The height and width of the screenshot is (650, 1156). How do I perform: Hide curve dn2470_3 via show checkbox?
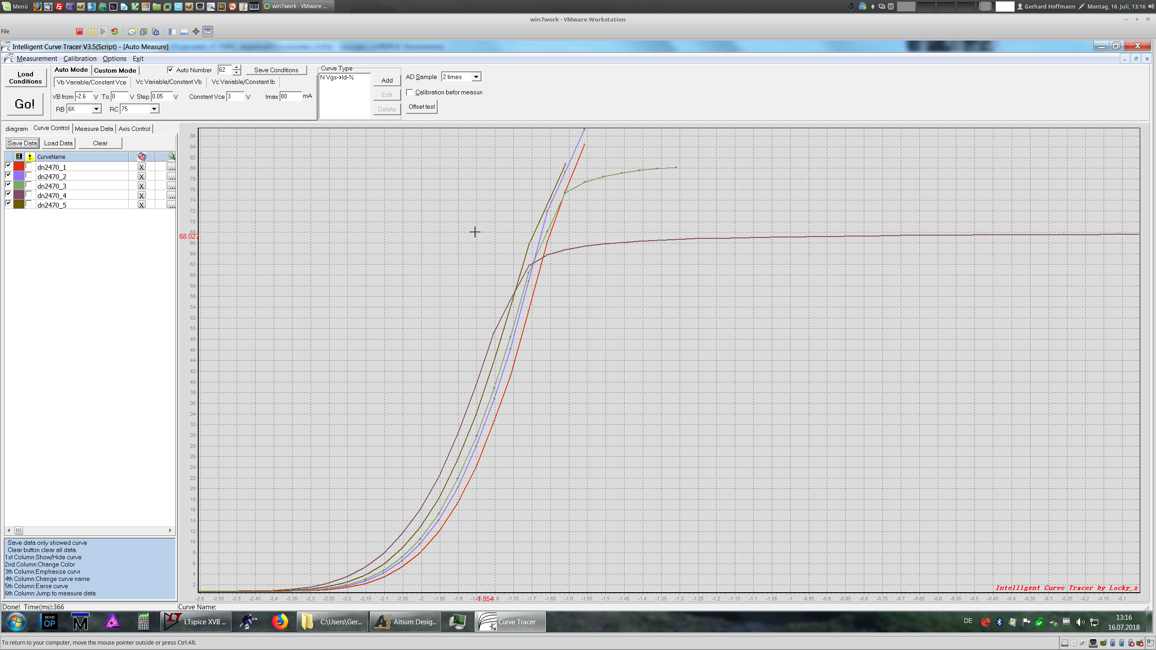click(8, 185)
